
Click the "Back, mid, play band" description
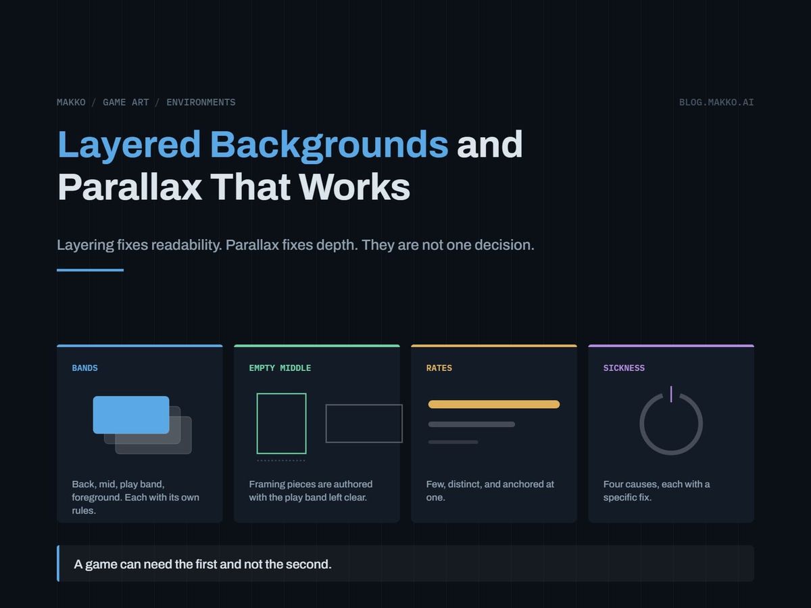coord(136,497)
